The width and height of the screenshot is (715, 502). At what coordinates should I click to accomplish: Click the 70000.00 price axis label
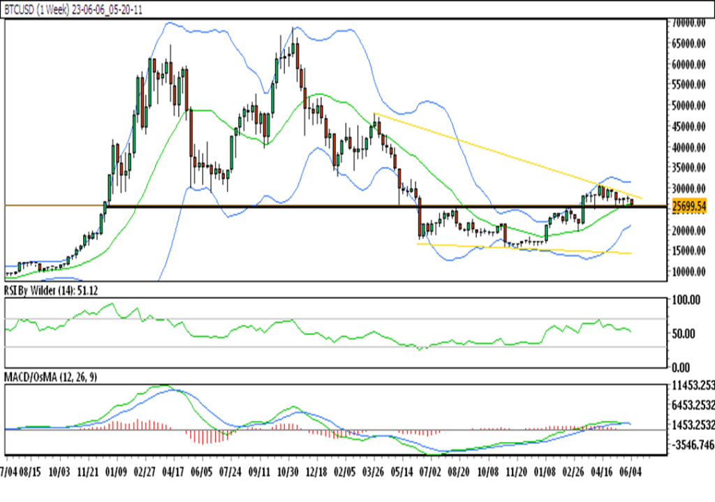(x=688, y=23)
